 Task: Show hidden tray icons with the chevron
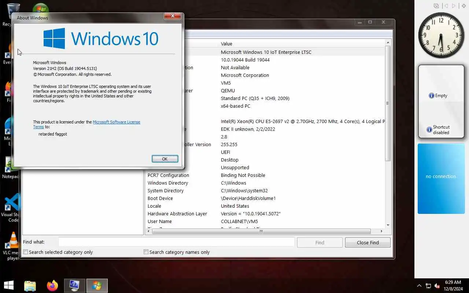tap(419, 286)
